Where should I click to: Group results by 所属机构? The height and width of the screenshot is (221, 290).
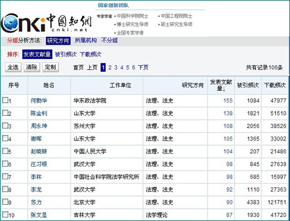point(86,40)
